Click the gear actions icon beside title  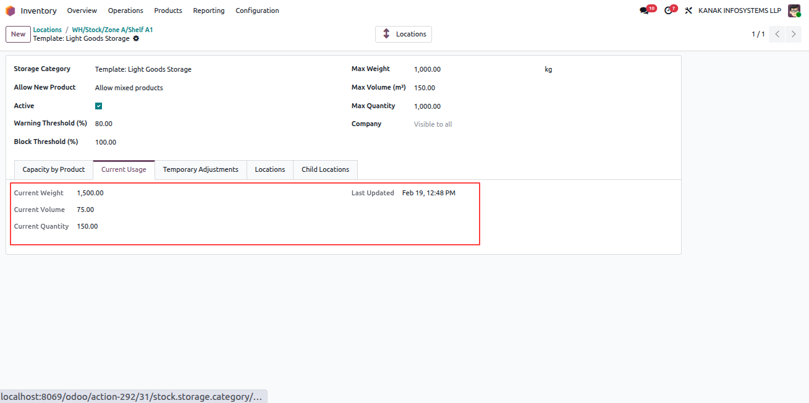click(x=136, y=38)
